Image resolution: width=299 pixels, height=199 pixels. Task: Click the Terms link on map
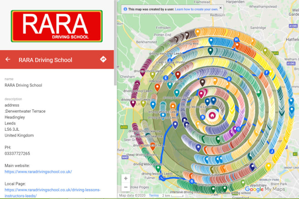(154, 195)
